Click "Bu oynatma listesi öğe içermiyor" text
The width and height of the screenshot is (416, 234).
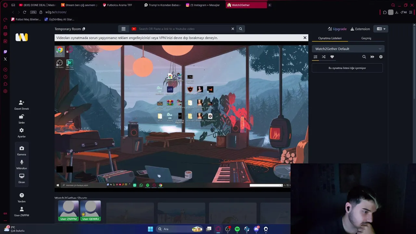pyautogui.click(x=347, y=68)
